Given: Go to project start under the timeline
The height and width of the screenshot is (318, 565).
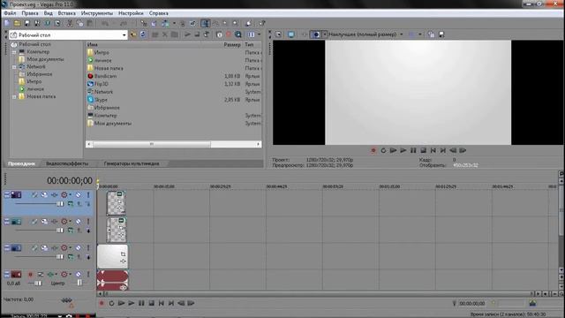Looking at the screenshot, I should (162, 304).
